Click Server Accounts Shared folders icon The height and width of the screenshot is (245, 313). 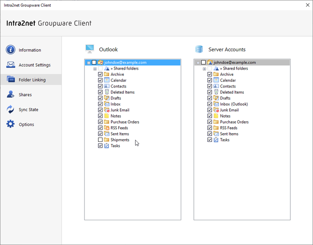tap(216, 68)
